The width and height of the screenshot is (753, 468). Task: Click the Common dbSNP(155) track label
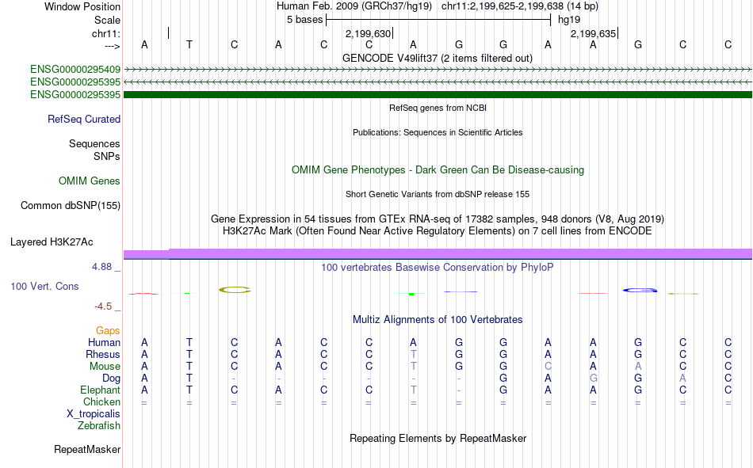pos(70,205)
